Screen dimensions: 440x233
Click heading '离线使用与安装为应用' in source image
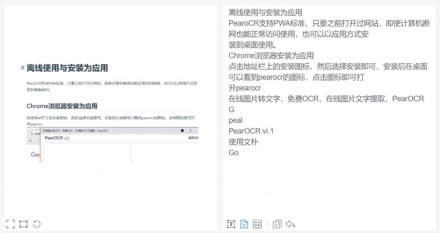pyautogui.click(x=67, y=68)
